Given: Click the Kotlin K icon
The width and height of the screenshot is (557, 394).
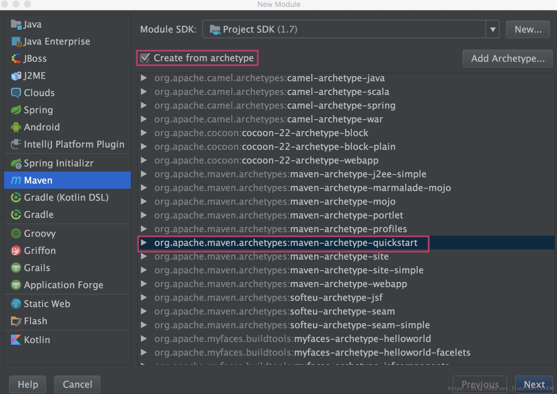Looking at the screenshot, I should (x=16, y=340).
